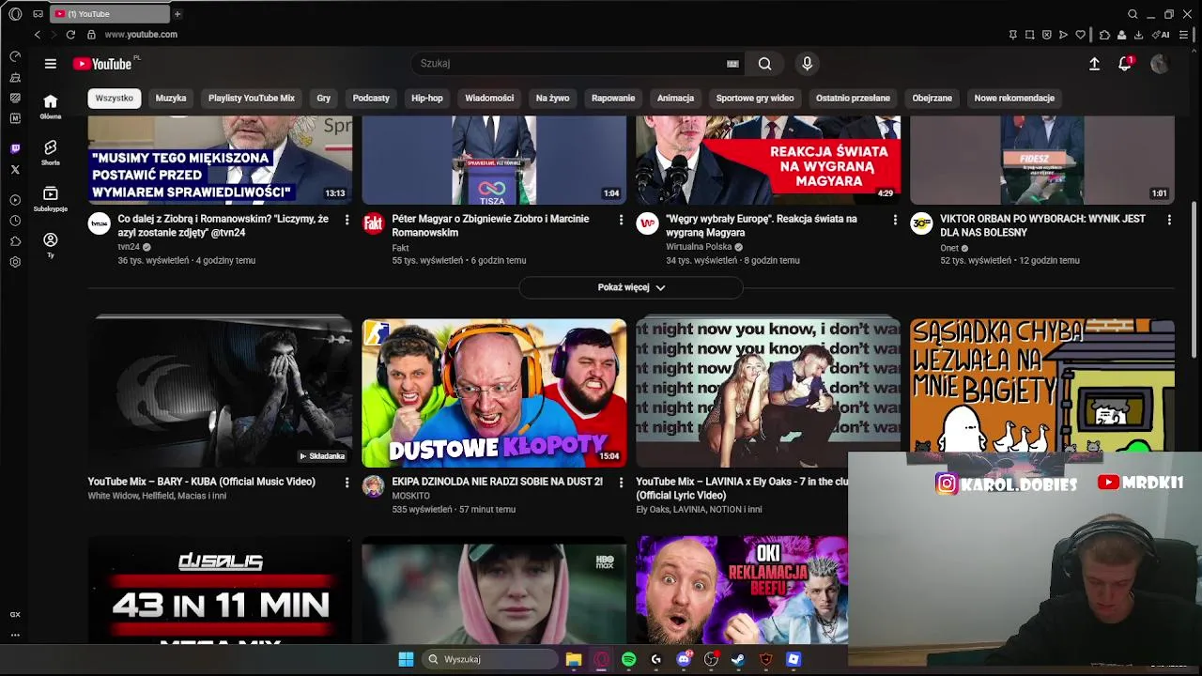The image size is (1202, 676).
Task: Select the Wszystko filter chip
Action: point(115,98)
